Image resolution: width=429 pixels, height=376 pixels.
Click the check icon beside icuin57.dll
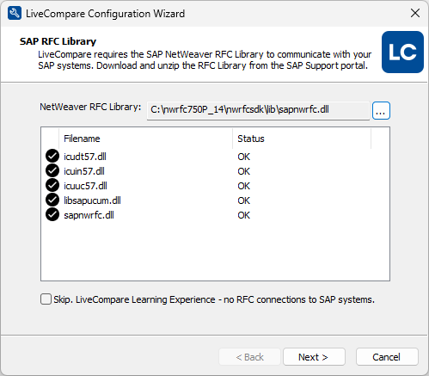52,170
